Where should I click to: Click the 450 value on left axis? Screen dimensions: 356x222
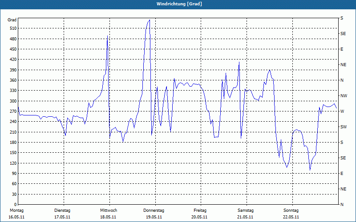pyautogui.click(x=13, y=49)
